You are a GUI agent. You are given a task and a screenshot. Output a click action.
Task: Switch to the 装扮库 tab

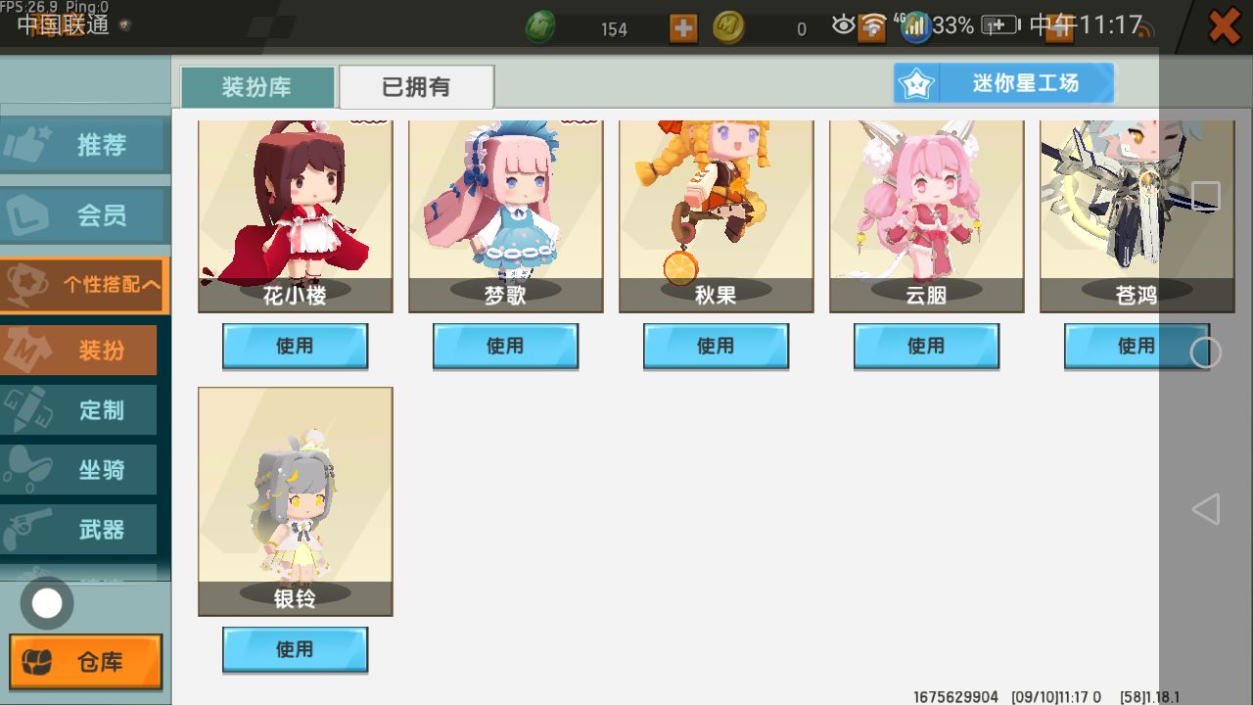click(257, 87)
